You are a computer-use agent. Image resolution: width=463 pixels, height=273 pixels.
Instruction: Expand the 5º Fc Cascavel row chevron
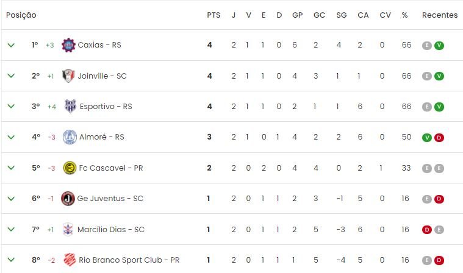[x=11, y=168]
